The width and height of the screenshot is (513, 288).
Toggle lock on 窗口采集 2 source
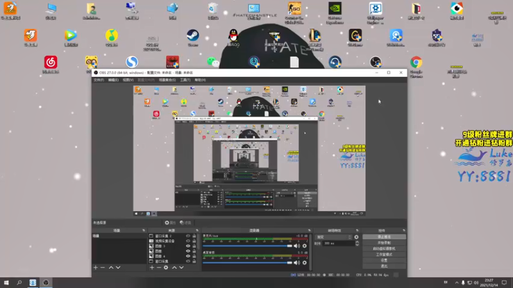pyautogui.click(x=194, y=236)
